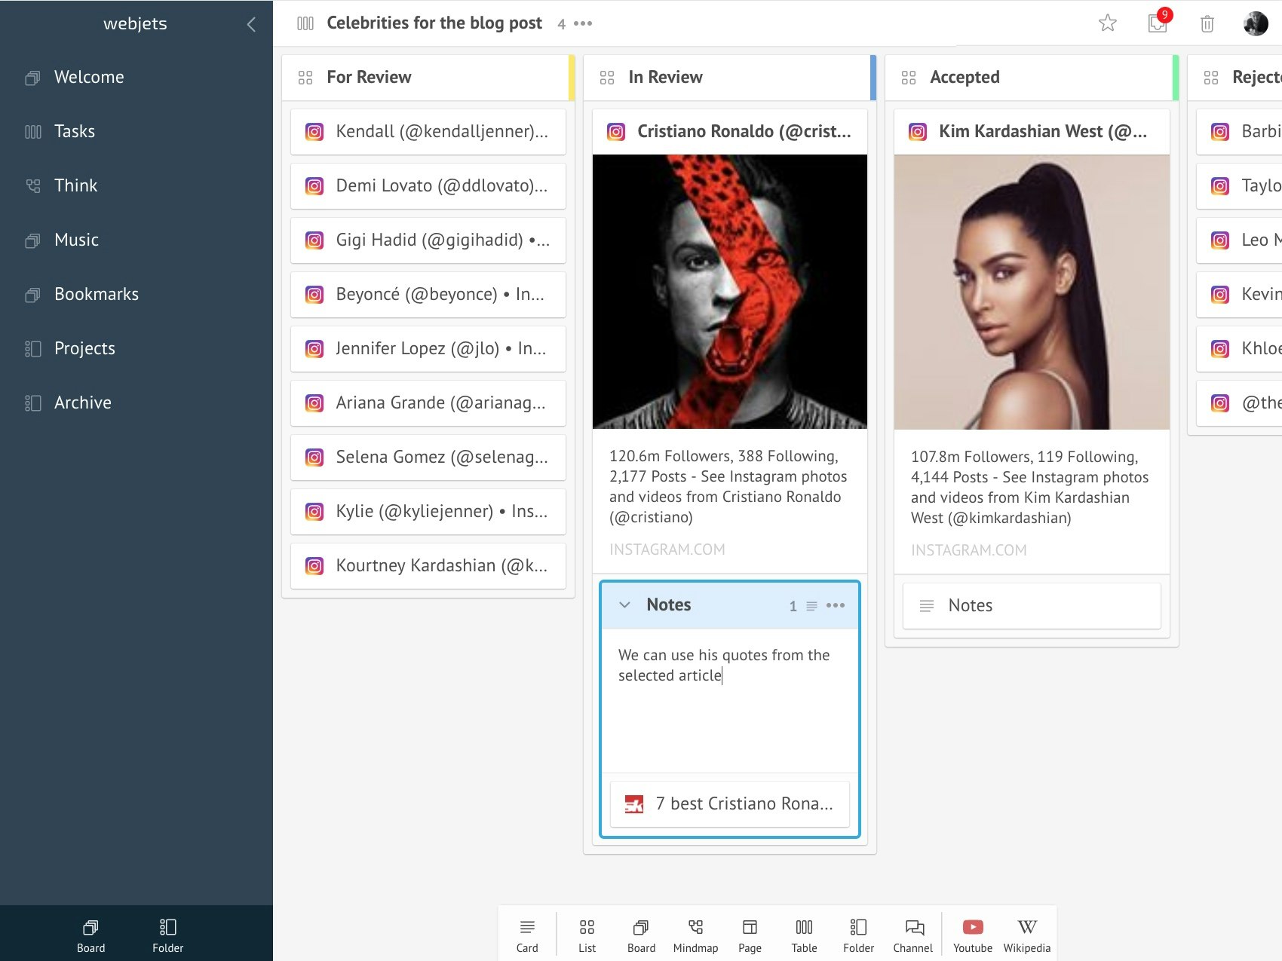Add a List from the bottom toolbar
Image resolution: width=1282 pixels, height=961 pixels.
pyautogui.click(x=587, y=935)
